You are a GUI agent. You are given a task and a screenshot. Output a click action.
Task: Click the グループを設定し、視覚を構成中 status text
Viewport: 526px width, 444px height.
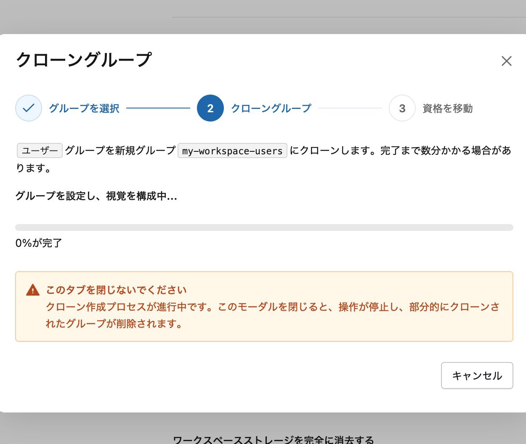[x=96, y=196]
